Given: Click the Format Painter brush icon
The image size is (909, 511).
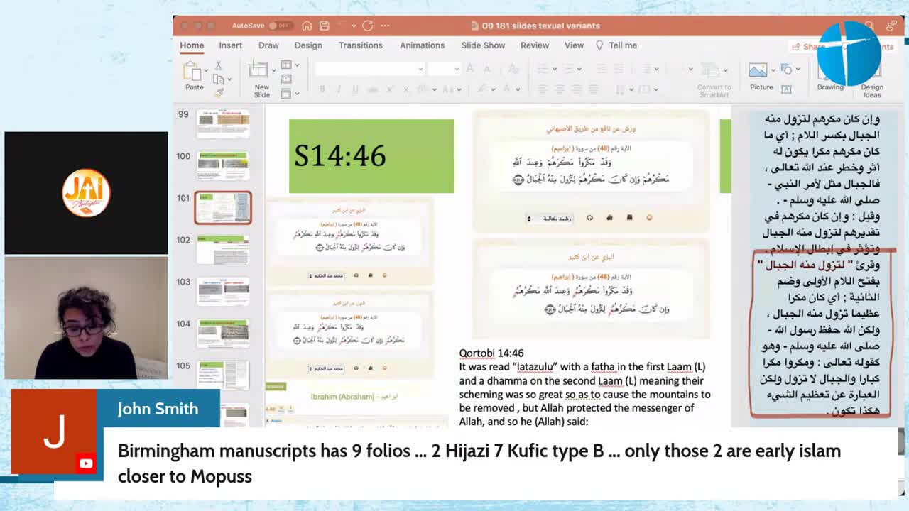Looking at the screenshot, I should point(219,92).
